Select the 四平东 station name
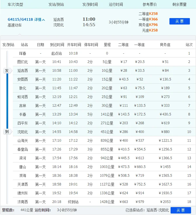This screenshot has width=196, height=217. click(x=22, y=123)
